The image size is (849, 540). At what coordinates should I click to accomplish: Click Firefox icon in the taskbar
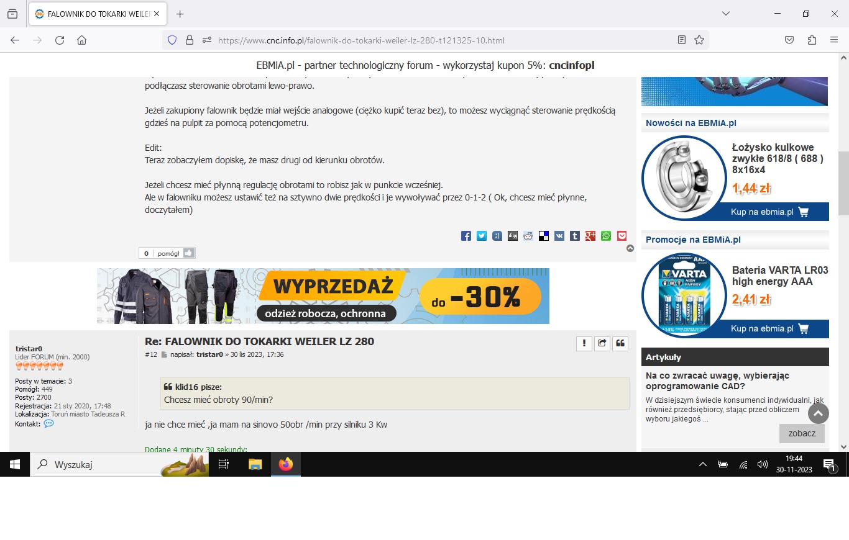(286, 464)
